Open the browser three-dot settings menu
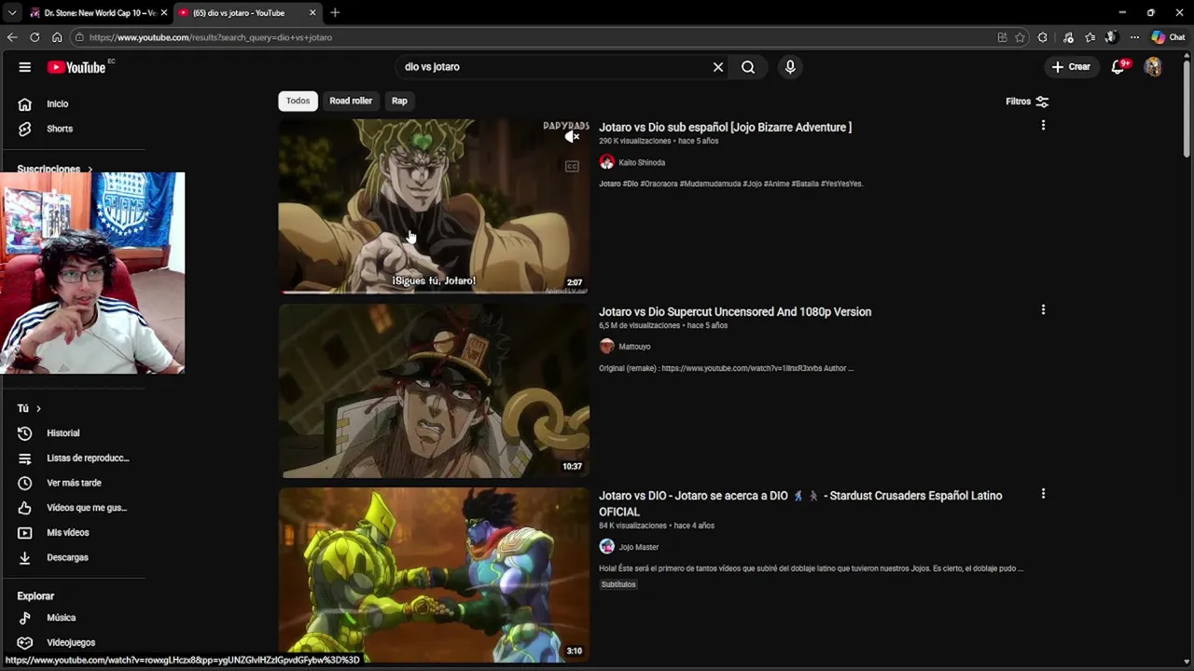Viewport: 1194px width, 671px height. point(1134,37)
